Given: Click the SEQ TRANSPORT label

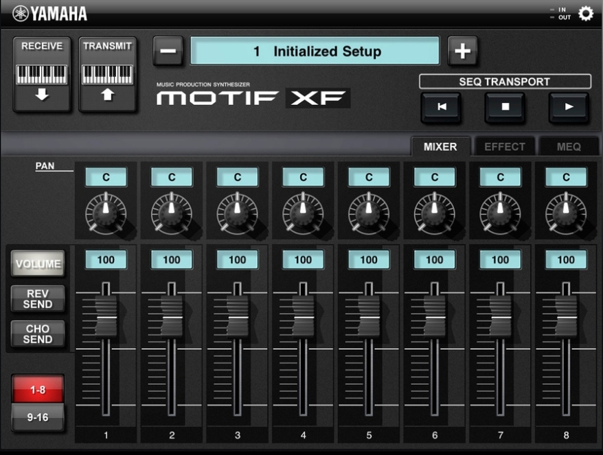Looking at the screenshot, I should coord(505,82).
